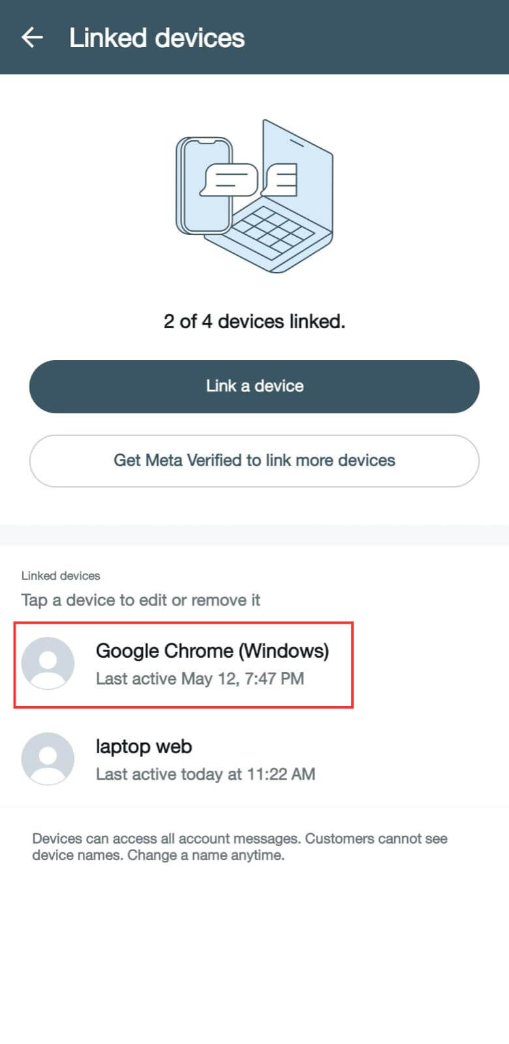Click the Google Chrome (Windows) avatar icon

click(x=48, y=663)
